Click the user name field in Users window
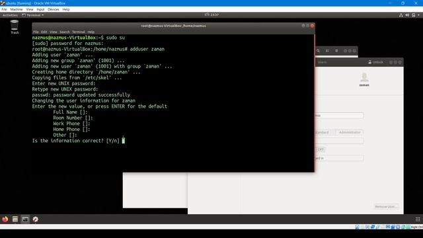The image size is (423, 238). [x=339, y=116]
